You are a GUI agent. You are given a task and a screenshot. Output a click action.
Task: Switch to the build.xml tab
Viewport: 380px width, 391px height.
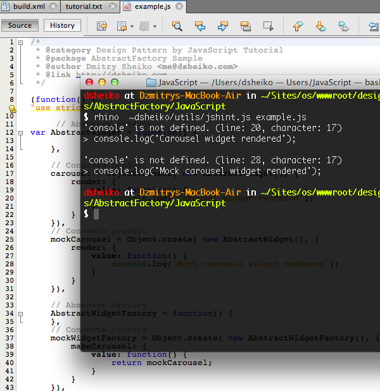[x=29, y=6]
